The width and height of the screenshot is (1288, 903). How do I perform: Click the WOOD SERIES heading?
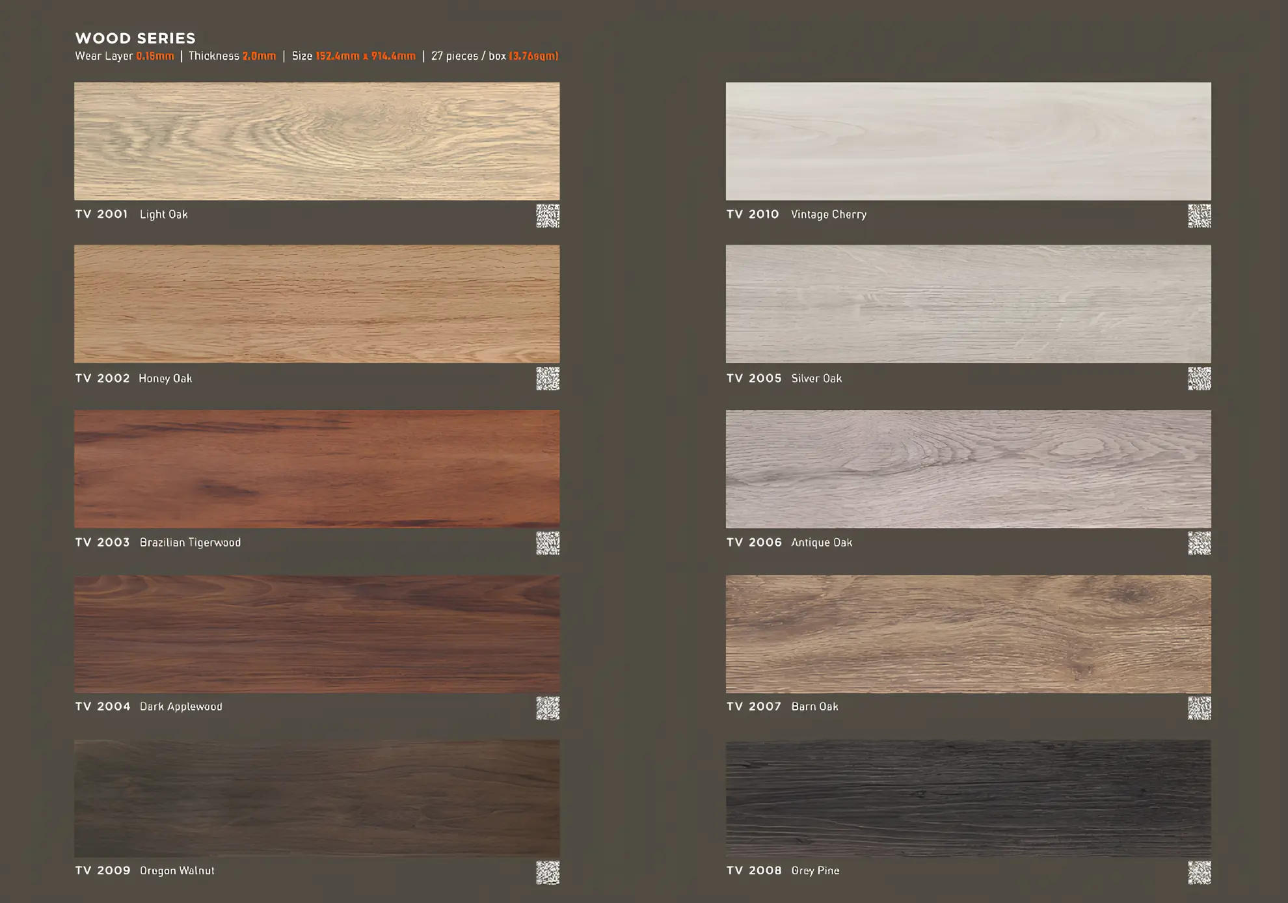(135, 38)
